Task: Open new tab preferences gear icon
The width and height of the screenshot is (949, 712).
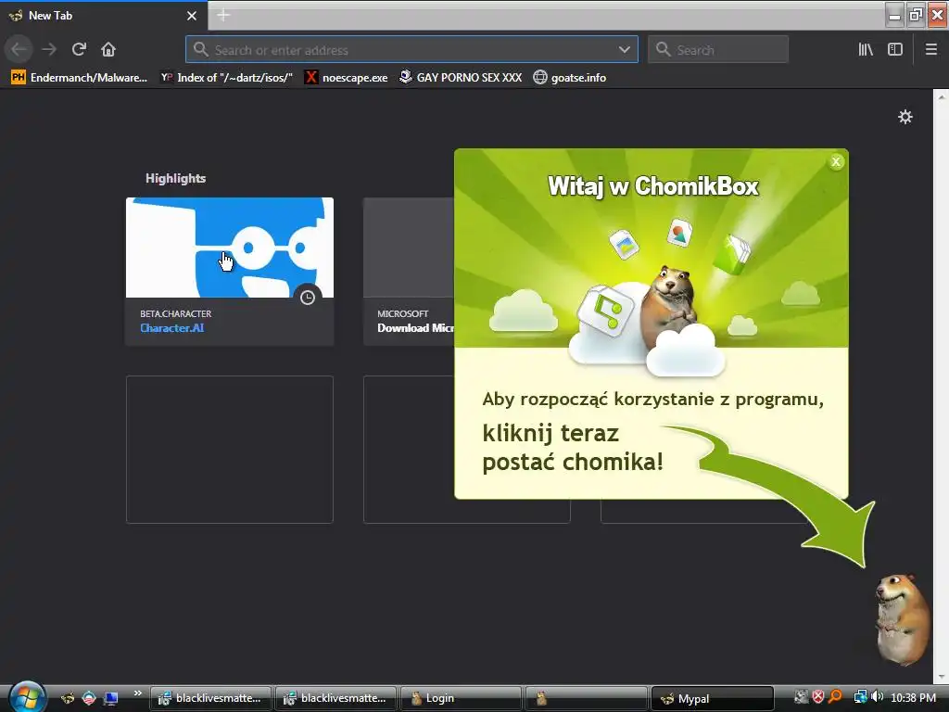Action: coord(905,117)
